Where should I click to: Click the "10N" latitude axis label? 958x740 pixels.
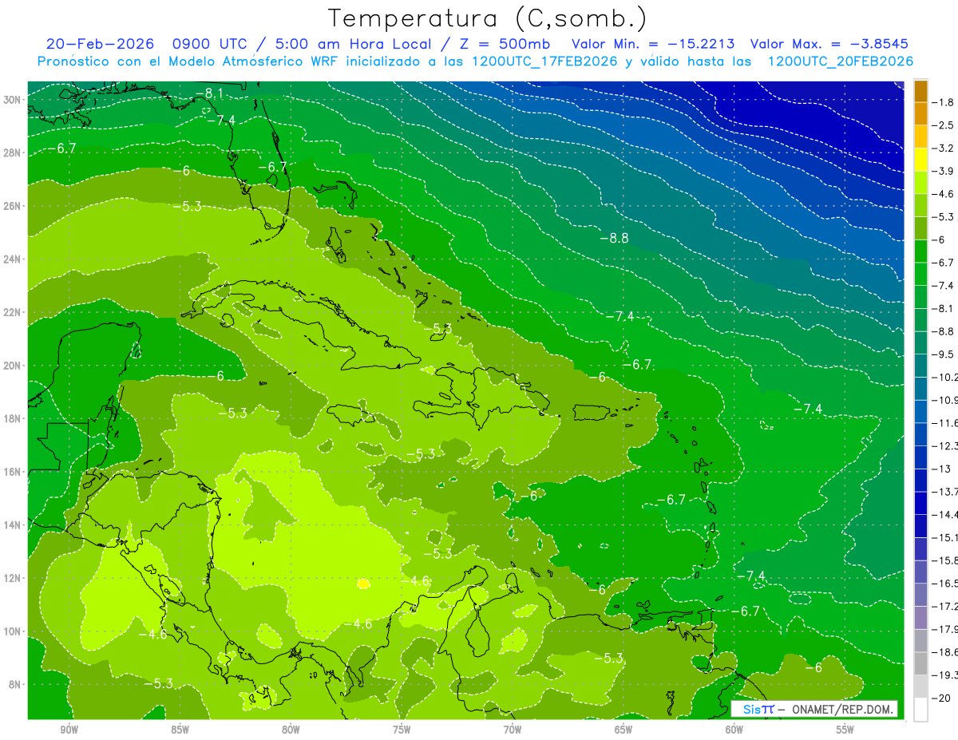[12, 631]
